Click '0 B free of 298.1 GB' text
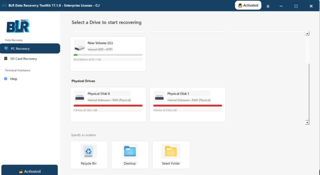 coord(85,110)
